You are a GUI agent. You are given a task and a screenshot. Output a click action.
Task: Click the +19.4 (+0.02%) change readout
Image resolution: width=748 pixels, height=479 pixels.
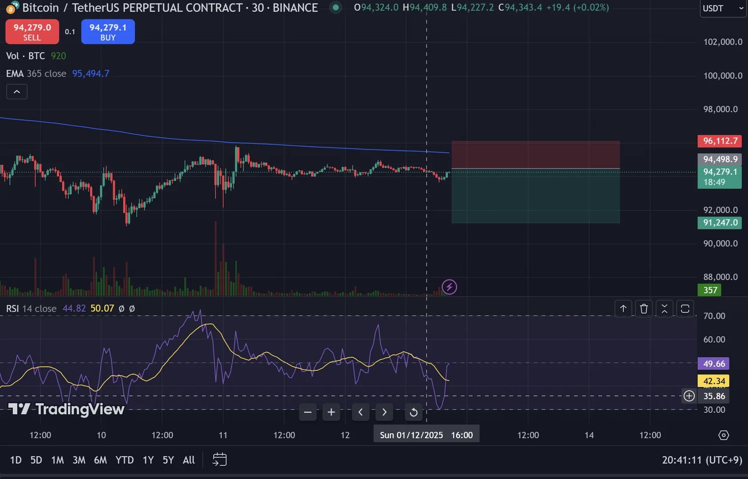click(577, 8)
